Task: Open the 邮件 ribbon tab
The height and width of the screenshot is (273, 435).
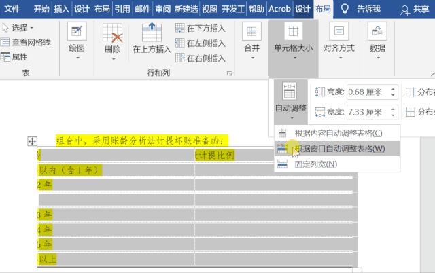Action: [142, 9]
